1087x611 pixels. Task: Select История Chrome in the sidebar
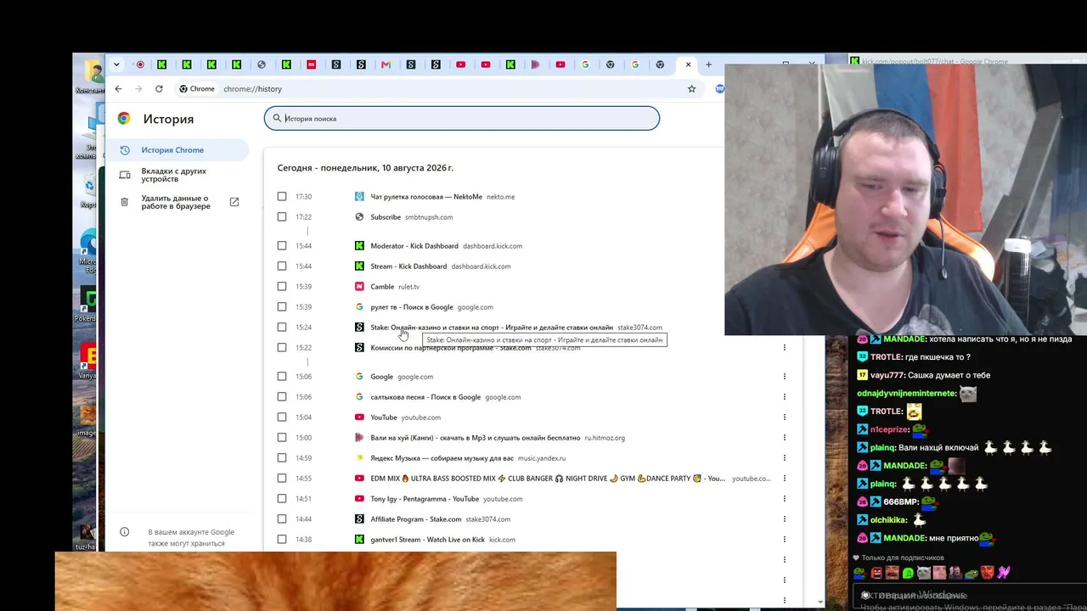pos(177,150)
